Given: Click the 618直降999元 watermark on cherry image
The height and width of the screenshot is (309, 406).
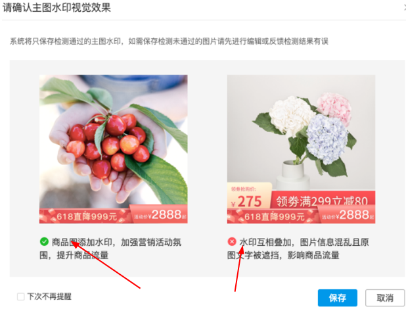Looking at the screenshot, I should [x=85, y=216].
